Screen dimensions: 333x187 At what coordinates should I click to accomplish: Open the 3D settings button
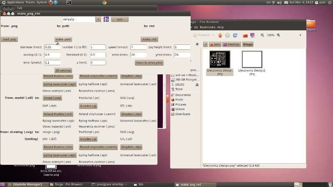pos(63,70)
